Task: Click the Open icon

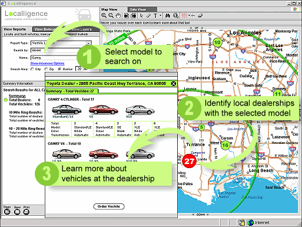Action: pyautogui.click(x=7, y=212)
